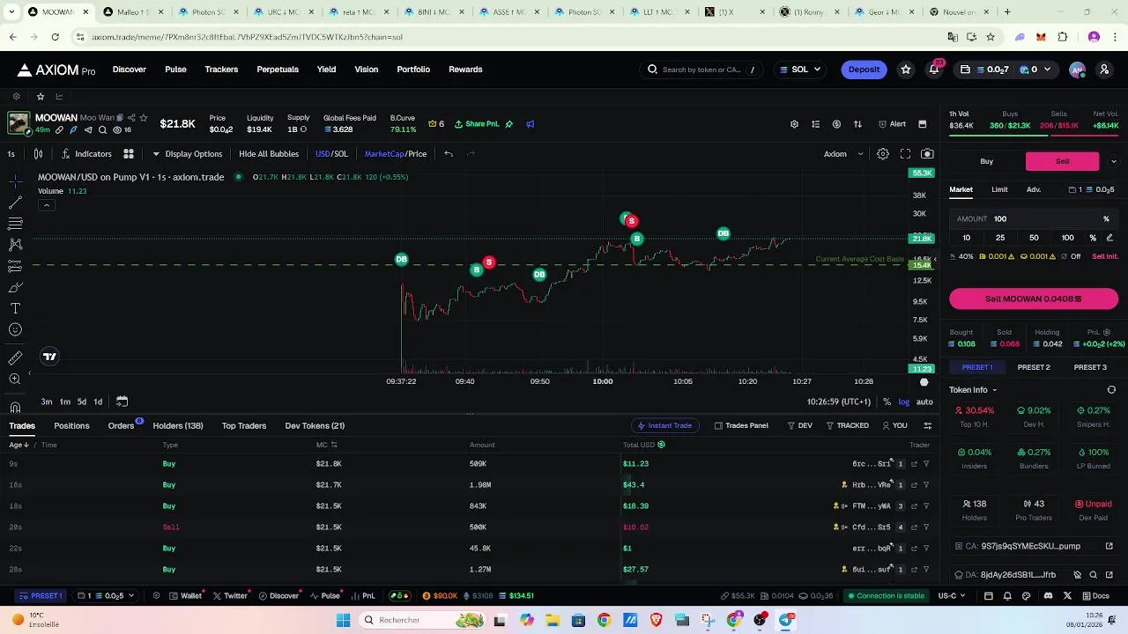Open the notifications bell in the header
The height and width of the screenshot is (634, 1128).
(x=934, y=70)
